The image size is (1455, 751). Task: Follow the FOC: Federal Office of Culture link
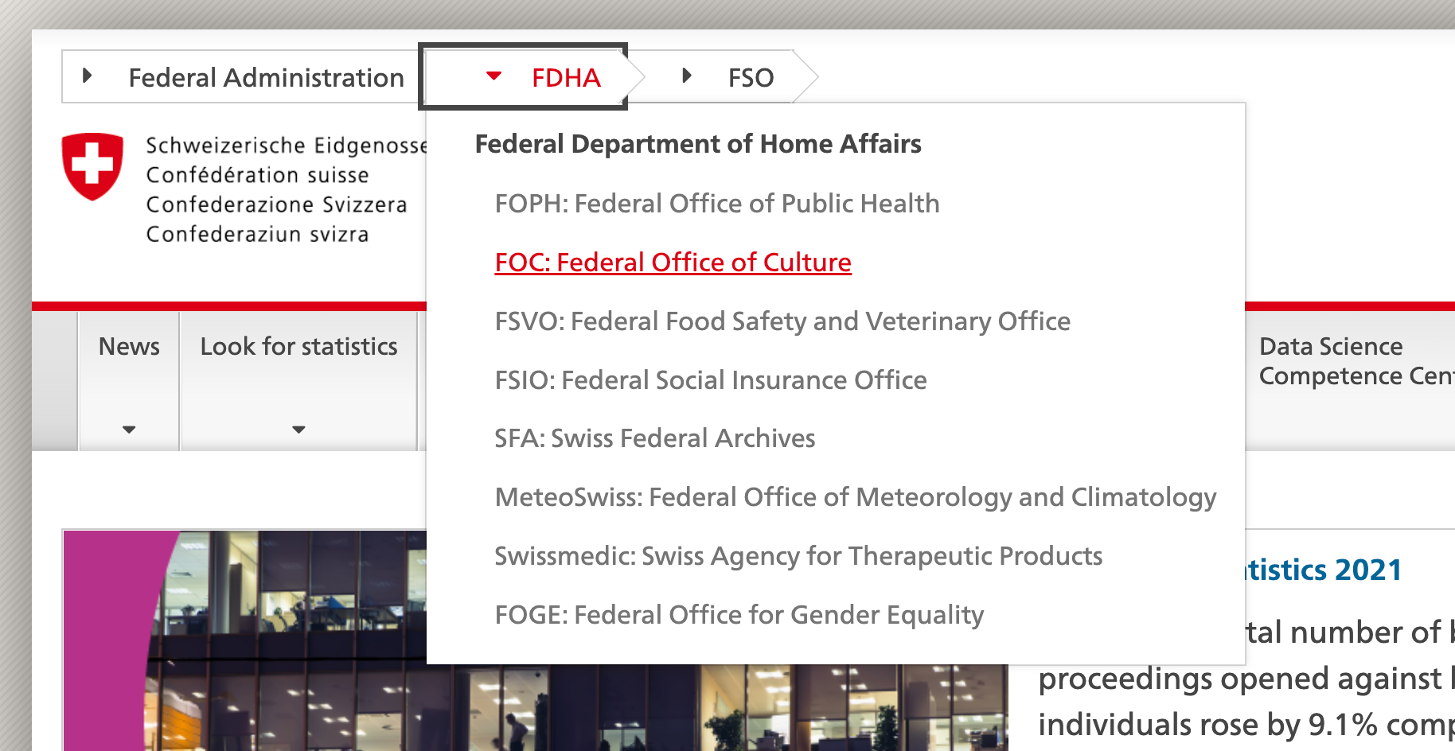point(673,263)
